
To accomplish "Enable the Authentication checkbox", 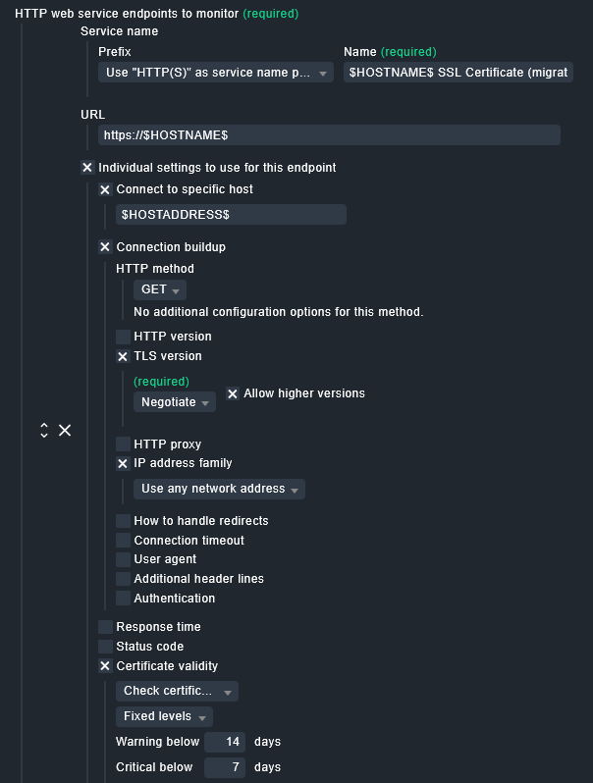I will (123, 599).
